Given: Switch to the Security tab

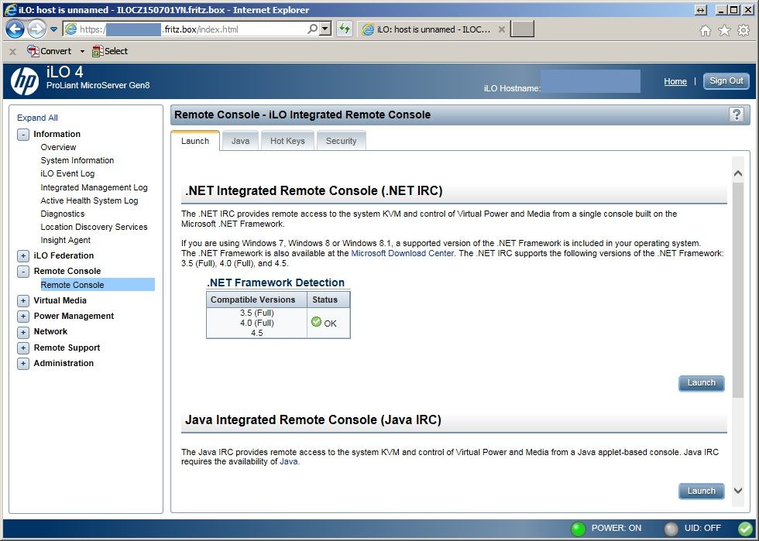Looking at the screenshot, I should pos(341,141).
